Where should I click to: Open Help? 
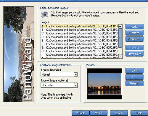(139, 113)
